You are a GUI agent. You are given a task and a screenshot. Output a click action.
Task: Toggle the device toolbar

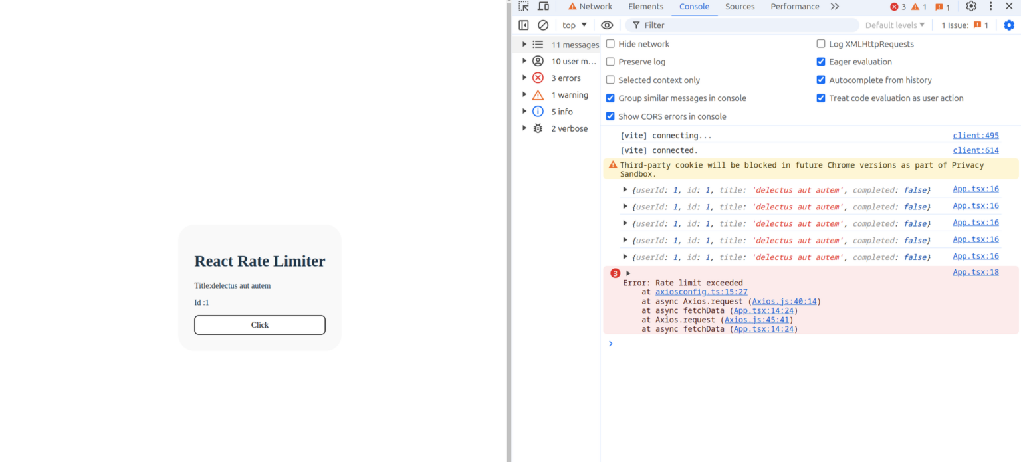point(542,6)
